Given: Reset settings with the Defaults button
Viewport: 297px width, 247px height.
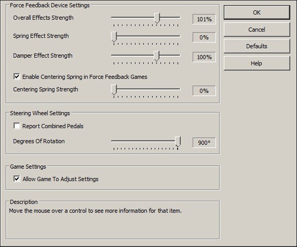Looking at the screenshot, I should (257, 46).
